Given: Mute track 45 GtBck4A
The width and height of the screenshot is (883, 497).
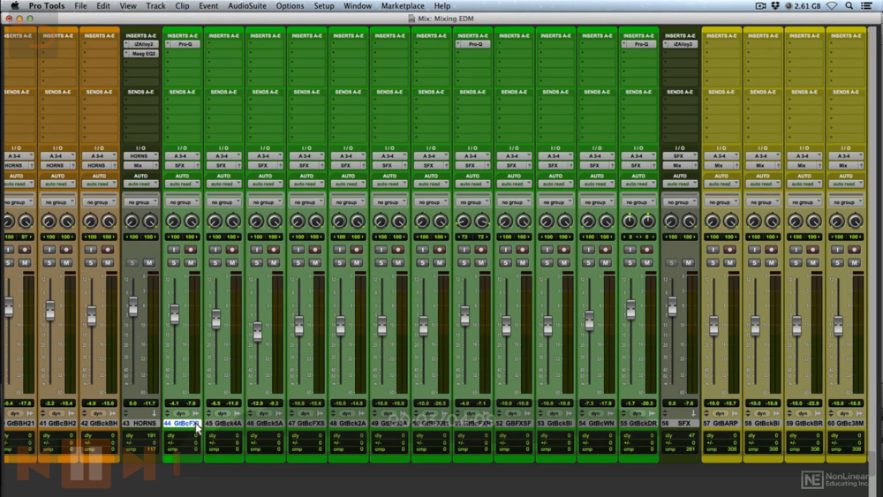Looking at the screenshot, I should pos(232,262).
